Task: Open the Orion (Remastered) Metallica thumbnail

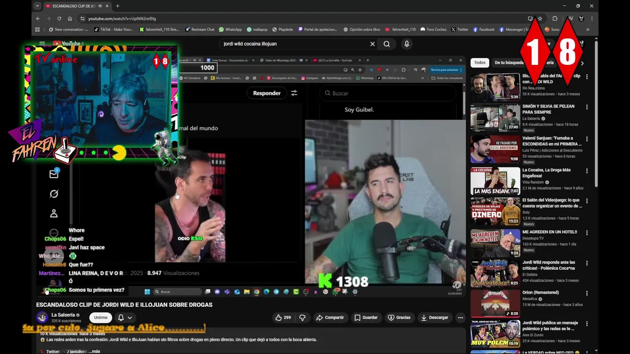Action: tap(495, 304)
